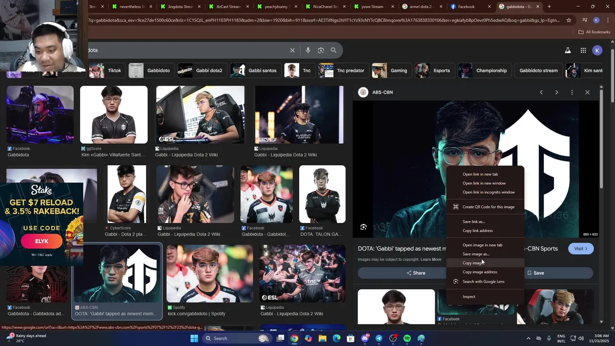Click the ELYK code button on Stake ad
Viewport: 615px width, 346px height.
pos(42,241)
